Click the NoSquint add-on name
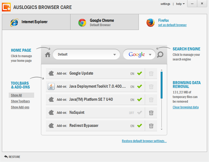Viewport: 209px width, 162px height. [x=77, y=112]
